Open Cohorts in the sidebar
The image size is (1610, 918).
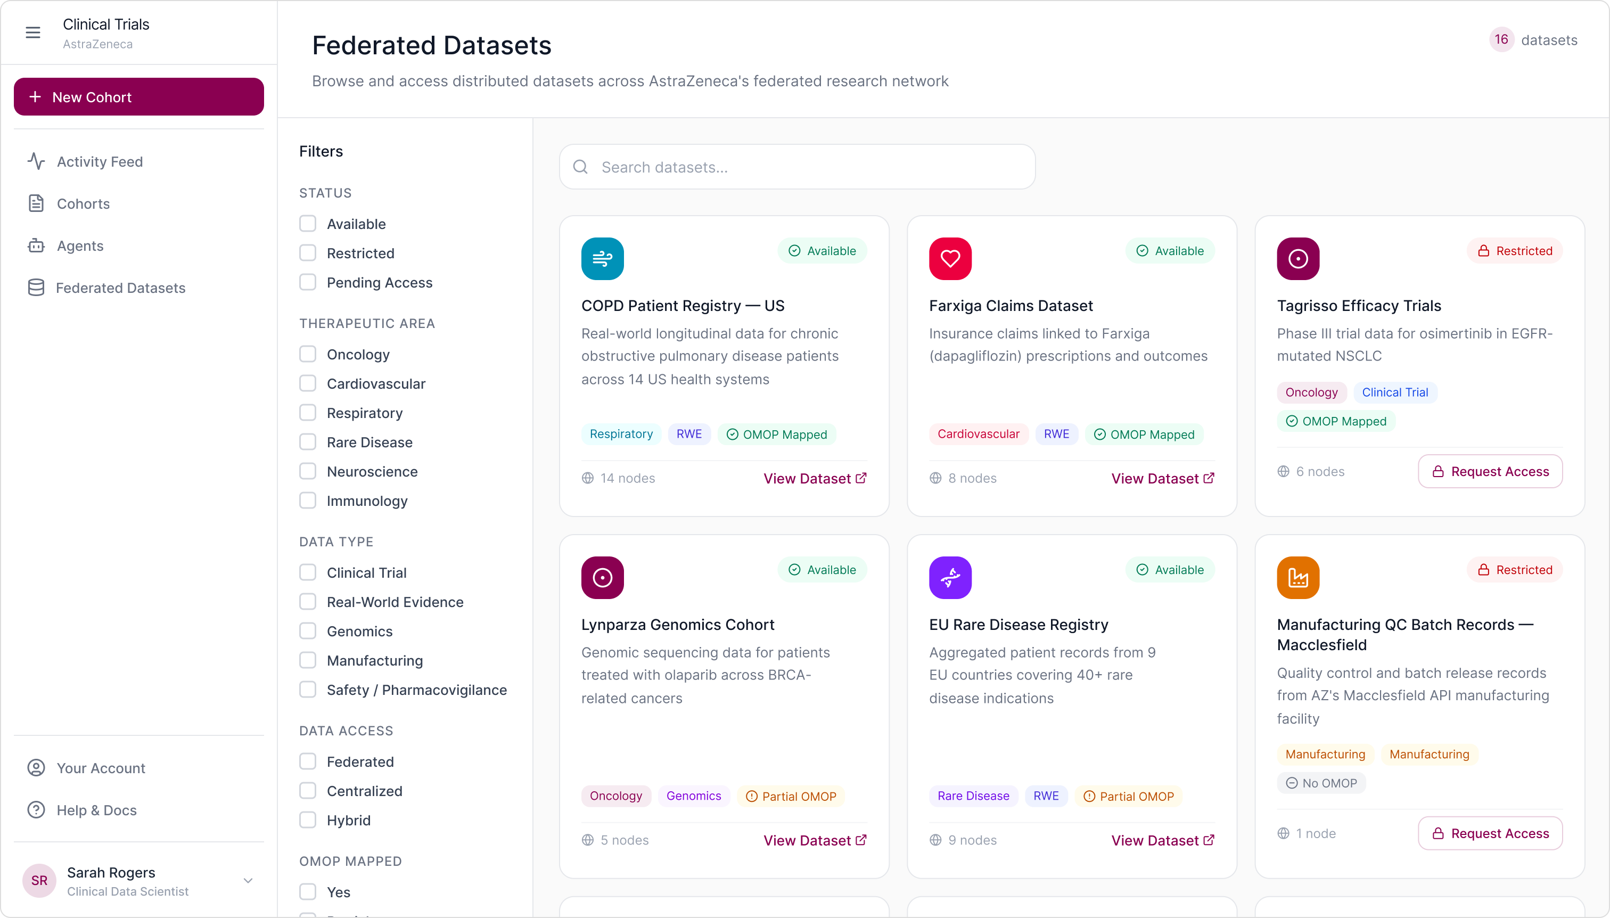(138, 203)
